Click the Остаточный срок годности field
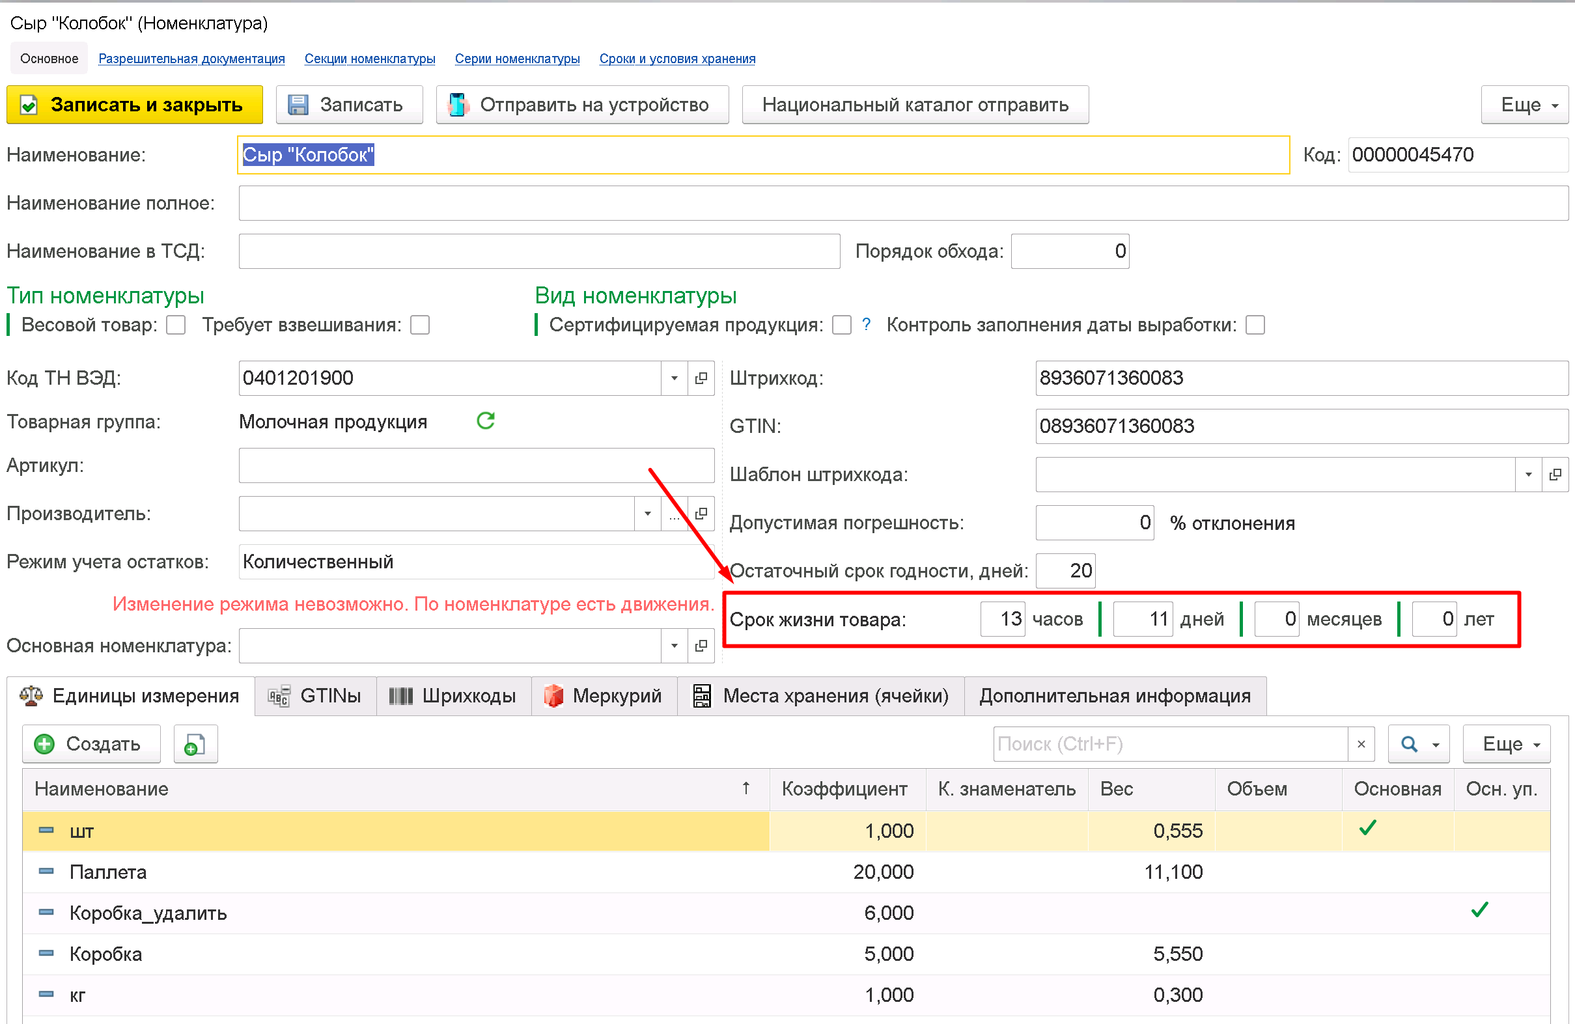The width and height of the screenshot is (1575, 1024). [x=1065, y=570]
